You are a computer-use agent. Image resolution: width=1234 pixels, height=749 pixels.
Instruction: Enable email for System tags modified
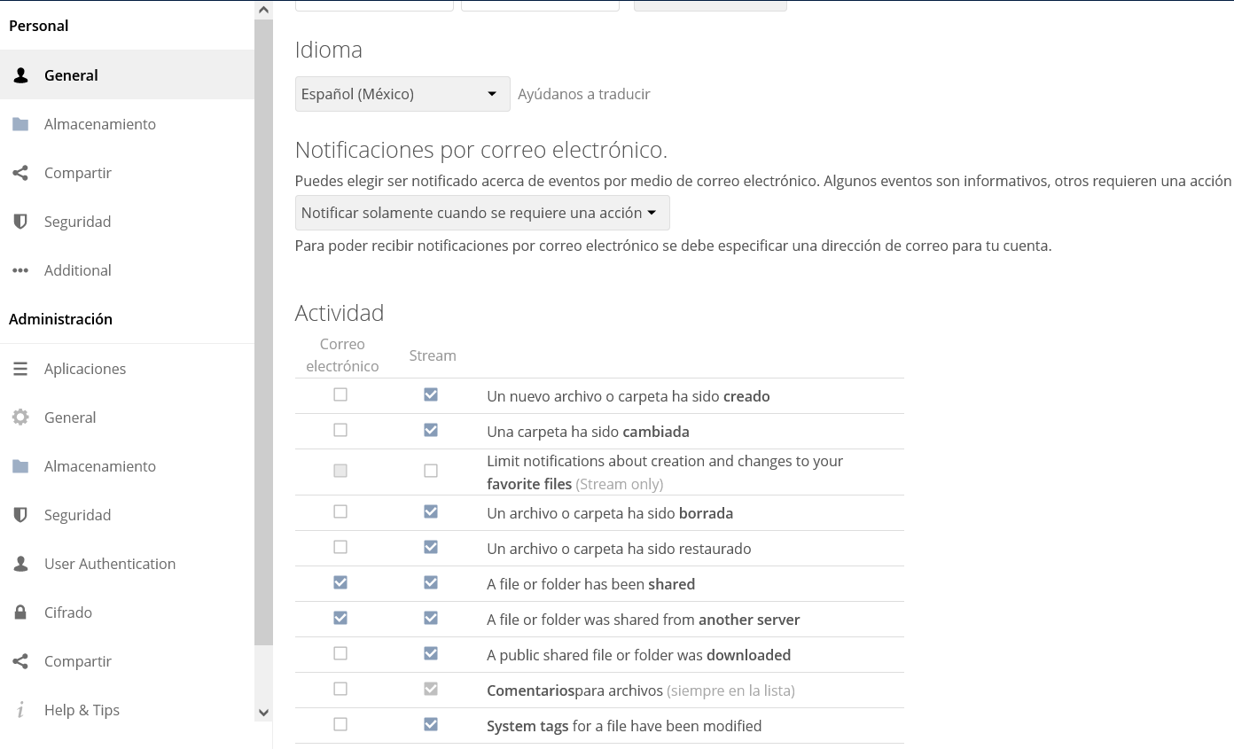click(x=340, y=724)
